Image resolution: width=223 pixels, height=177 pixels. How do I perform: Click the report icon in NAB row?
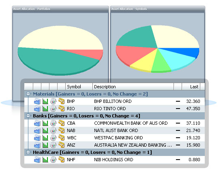click(x=54, y=131)
